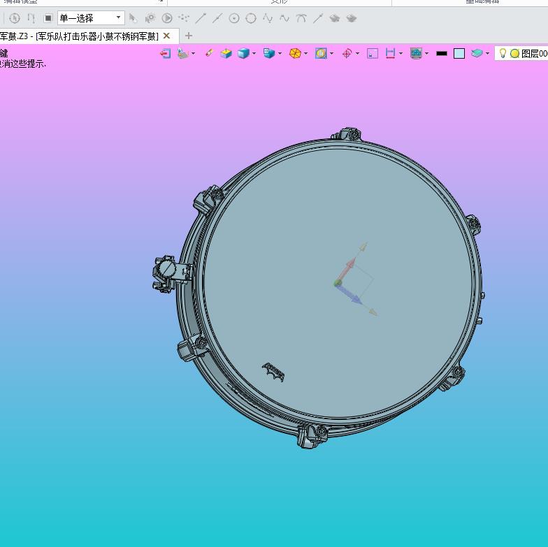This screenshot has height=547, width=548.
Task: Toggle the yellow circle layer status icon
Action: 514,53
